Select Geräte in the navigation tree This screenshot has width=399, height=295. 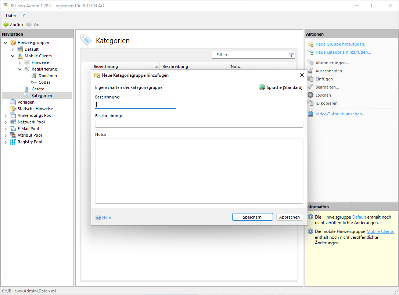[x=37, y=89]
